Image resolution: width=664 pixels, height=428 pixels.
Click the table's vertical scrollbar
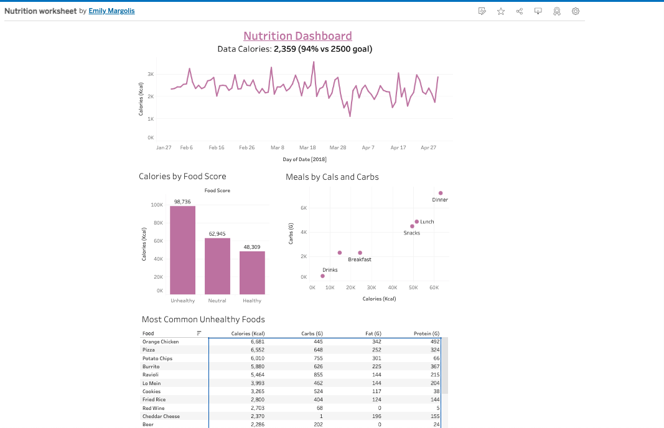point(445,365)
